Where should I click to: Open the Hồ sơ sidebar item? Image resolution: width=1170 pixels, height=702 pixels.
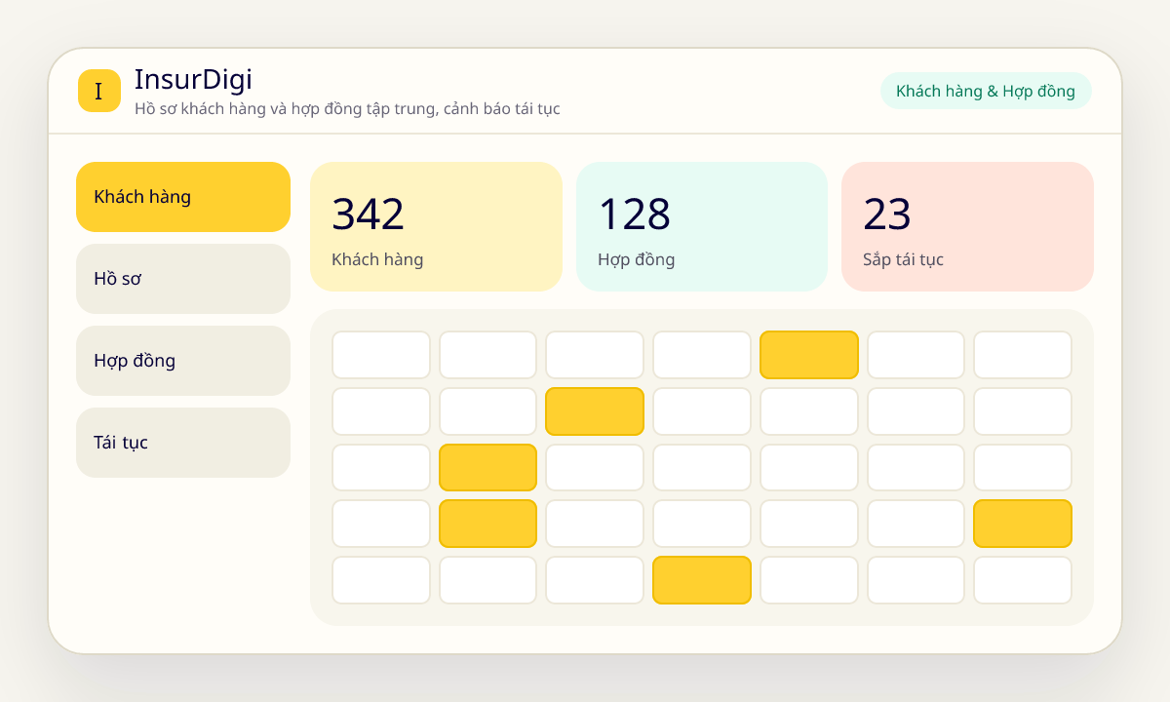click(x=183, y=279)
